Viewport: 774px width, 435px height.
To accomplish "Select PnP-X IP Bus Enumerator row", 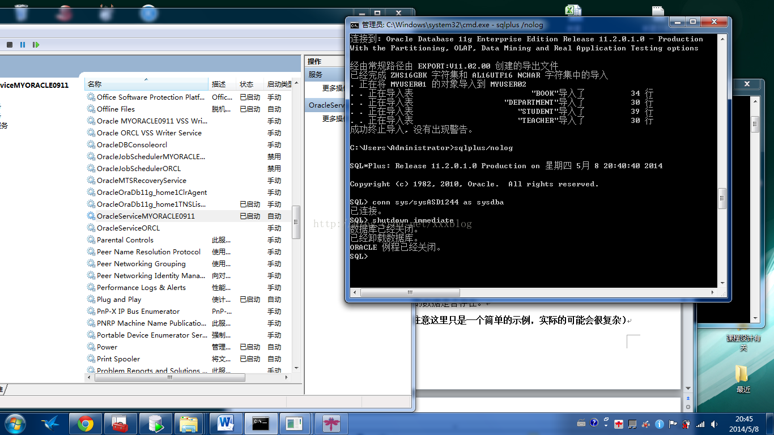I will pos(188,311).
